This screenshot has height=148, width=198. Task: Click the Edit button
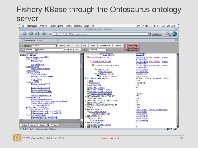click(71, 49)
